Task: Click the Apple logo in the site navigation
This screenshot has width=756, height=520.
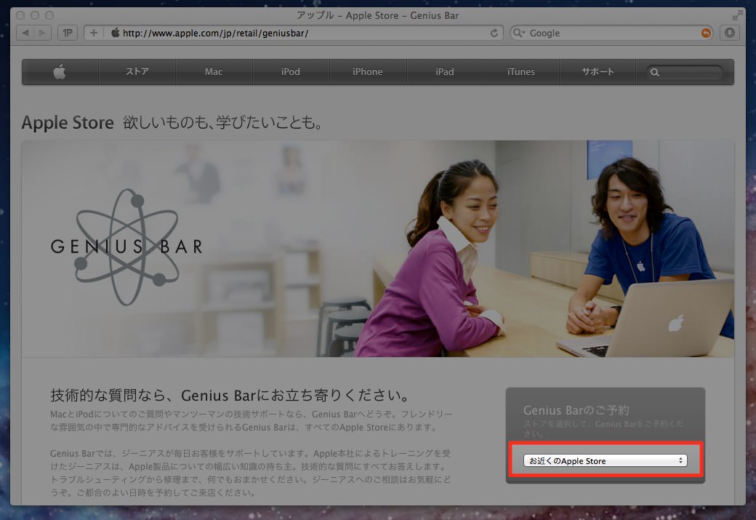Action: (60, 72)
